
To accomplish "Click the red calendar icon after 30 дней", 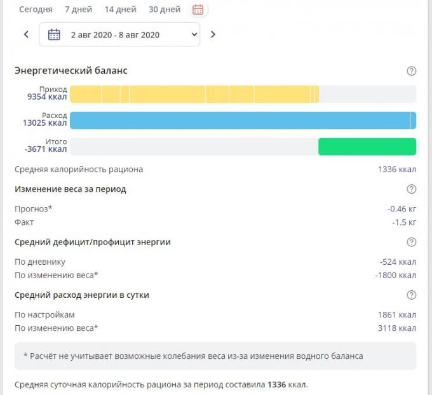I will pyautogui.click(x=198, y=10).
